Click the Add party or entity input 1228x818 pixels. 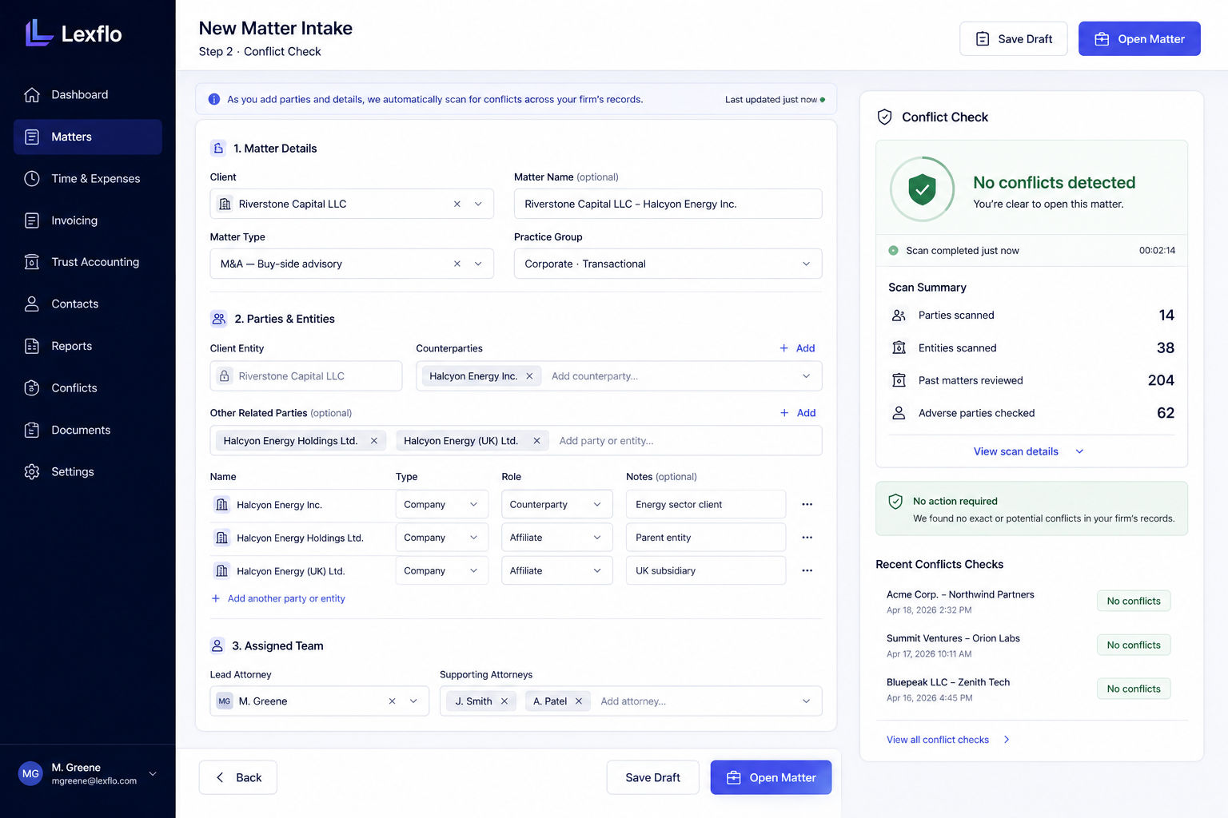click(x=607, y=441)
